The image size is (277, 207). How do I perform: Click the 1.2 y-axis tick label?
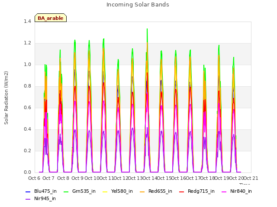(x=27, y=43)
